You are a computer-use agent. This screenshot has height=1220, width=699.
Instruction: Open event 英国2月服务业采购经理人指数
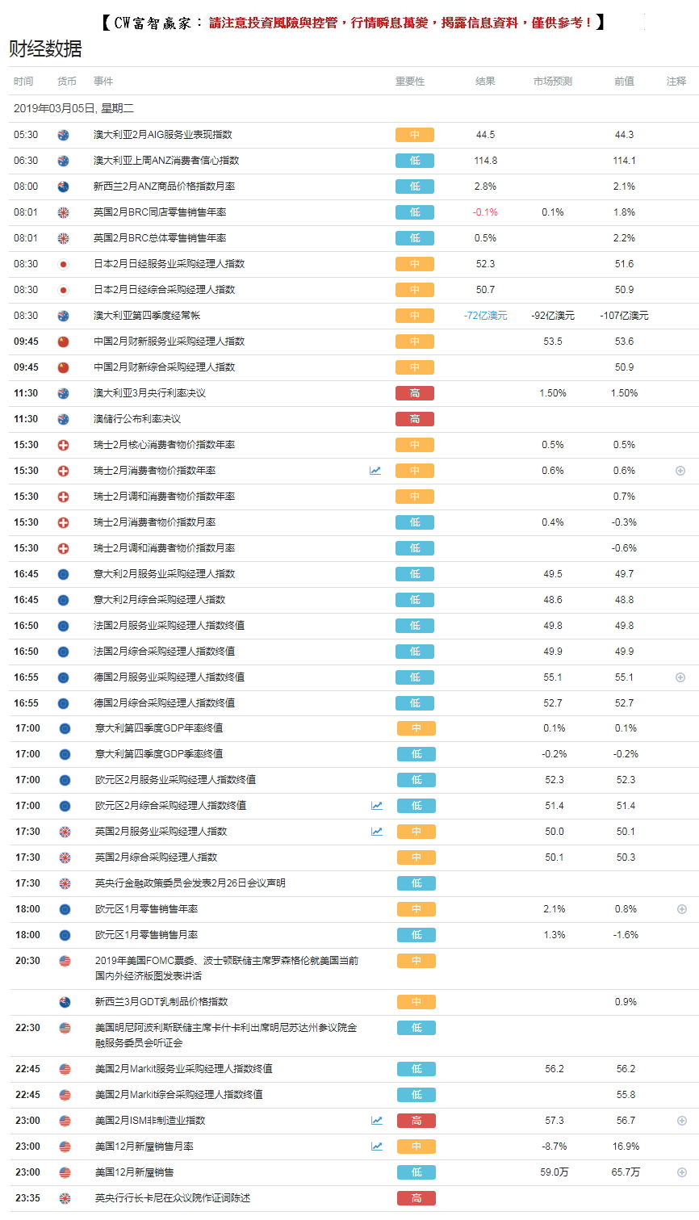[x=161, y=832]
